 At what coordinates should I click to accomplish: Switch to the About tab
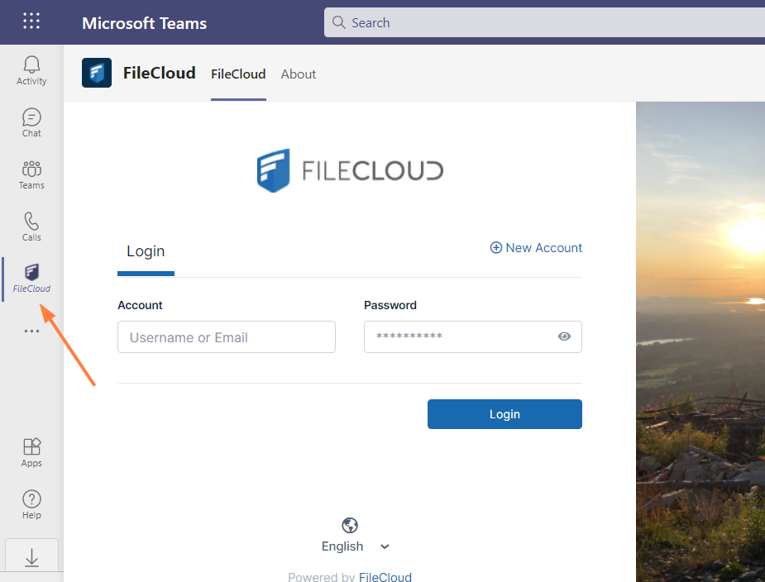click(x=298, y=74)
